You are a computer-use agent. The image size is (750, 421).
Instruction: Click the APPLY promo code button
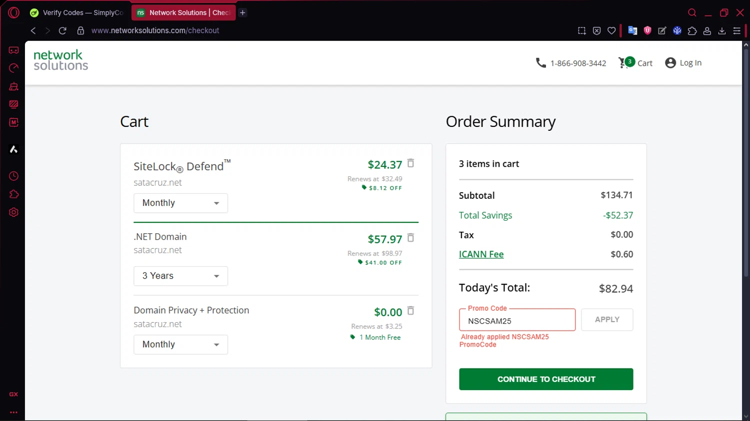607,320
